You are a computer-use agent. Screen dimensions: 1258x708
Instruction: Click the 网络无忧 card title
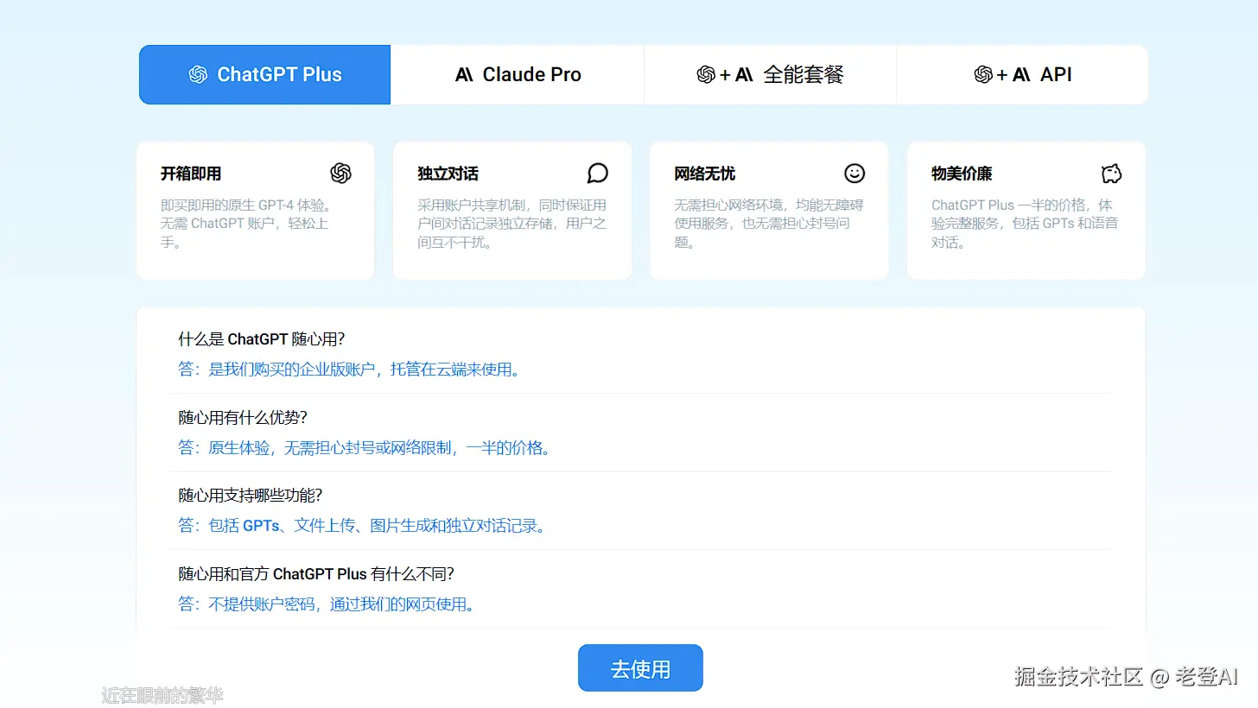(705, 174)
